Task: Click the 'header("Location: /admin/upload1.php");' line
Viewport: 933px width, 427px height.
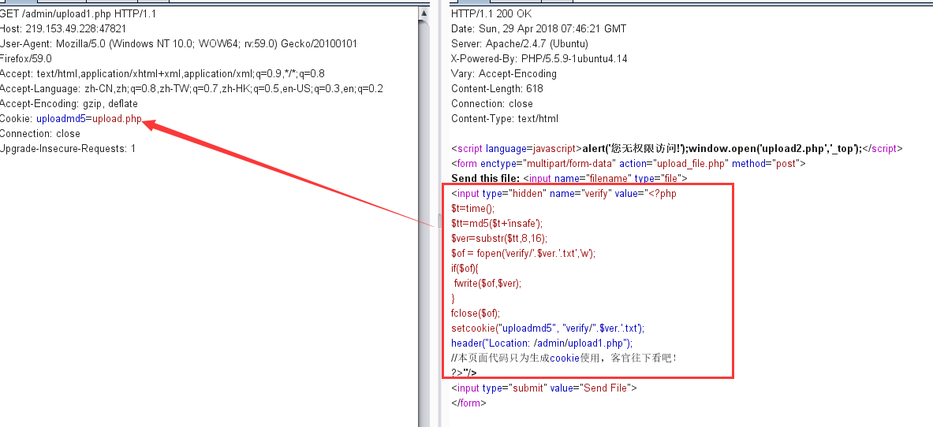Action: [542, 343]
